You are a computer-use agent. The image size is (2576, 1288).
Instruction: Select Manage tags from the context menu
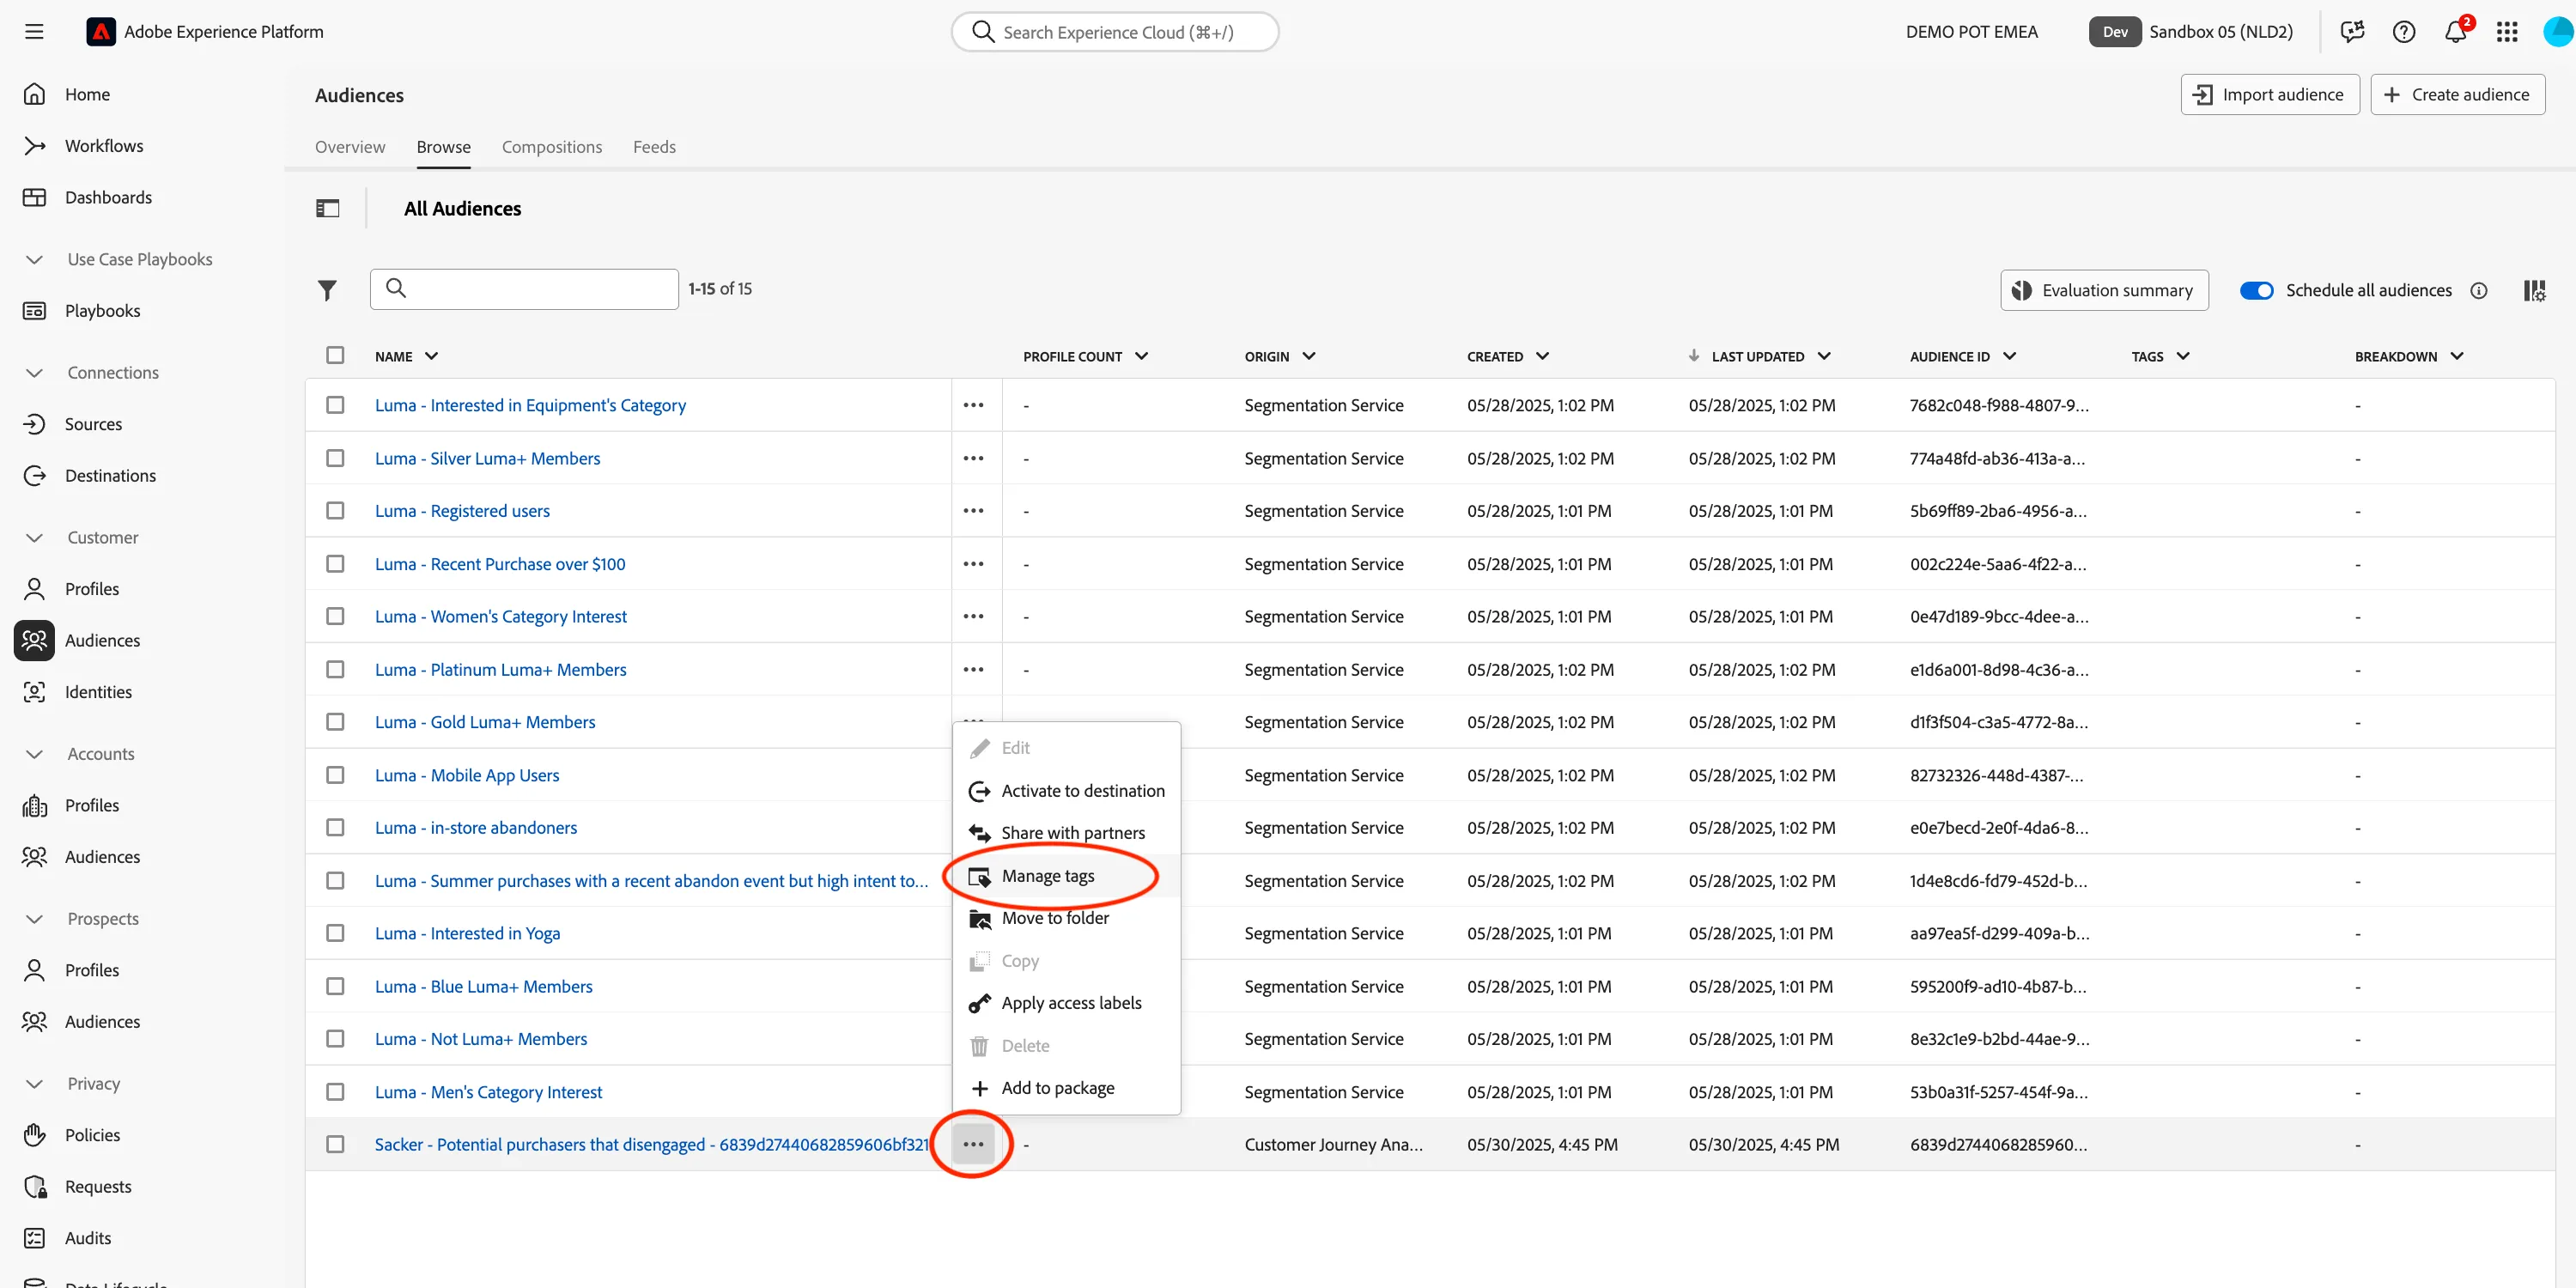tap(1066, 876)
